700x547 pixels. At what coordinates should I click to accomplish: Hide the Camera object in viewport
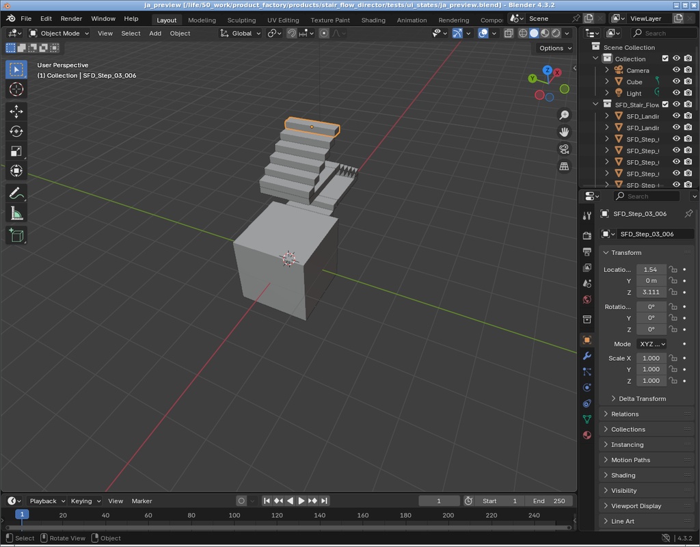click(676, 70)
